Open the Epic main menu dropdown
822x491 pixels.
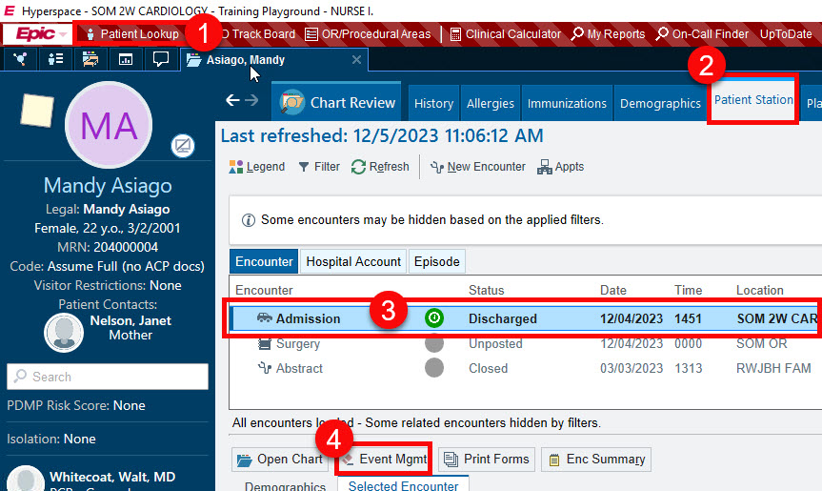(x=38, y=34)
